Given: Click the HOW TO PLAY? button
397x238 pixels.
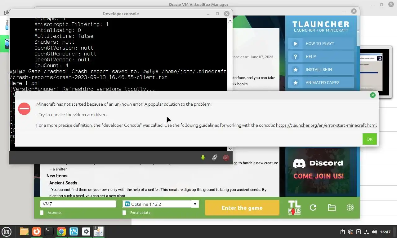Looking at the screenshot, I should [321, 44].
